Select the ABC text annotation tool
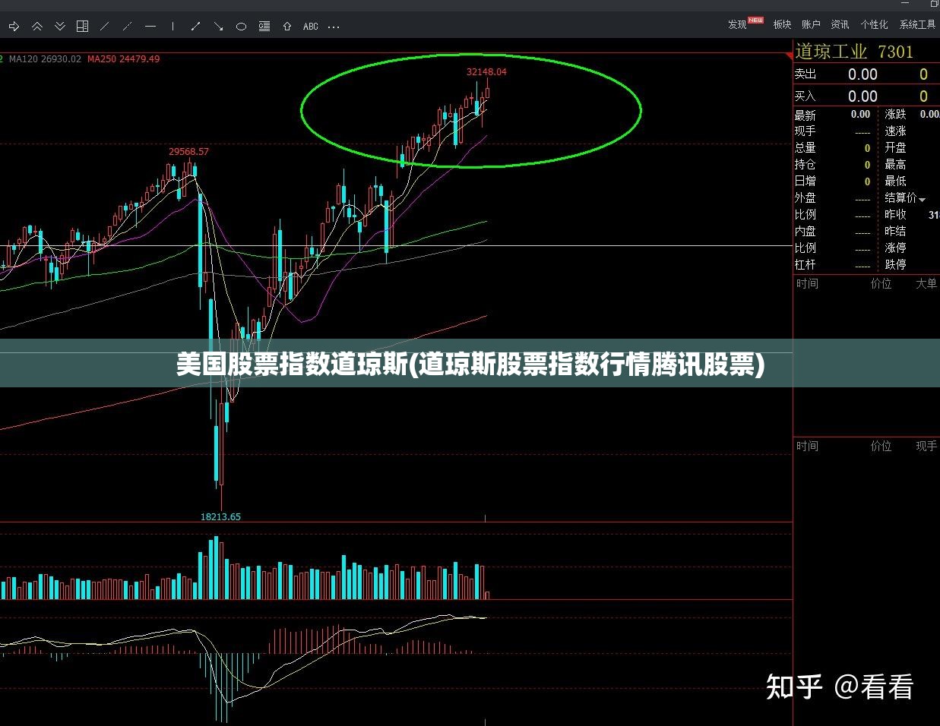The height and width of the screenshot is (726, 940). click(311, 27)
